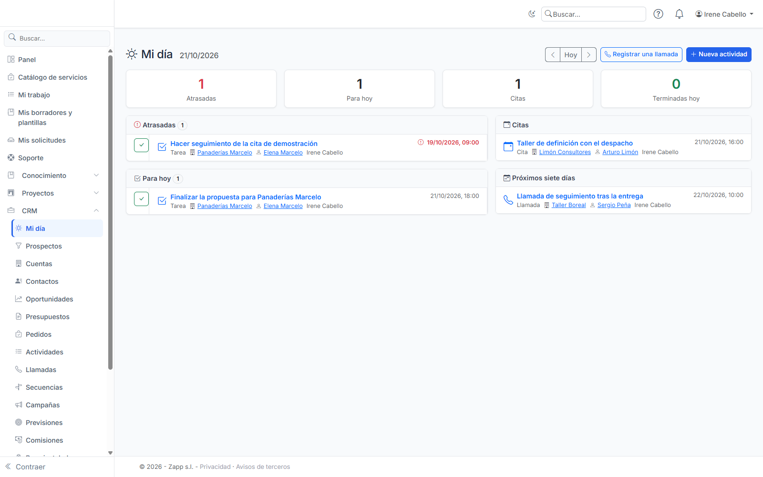Open Prospectos funnel item

(x=57, y=246)
